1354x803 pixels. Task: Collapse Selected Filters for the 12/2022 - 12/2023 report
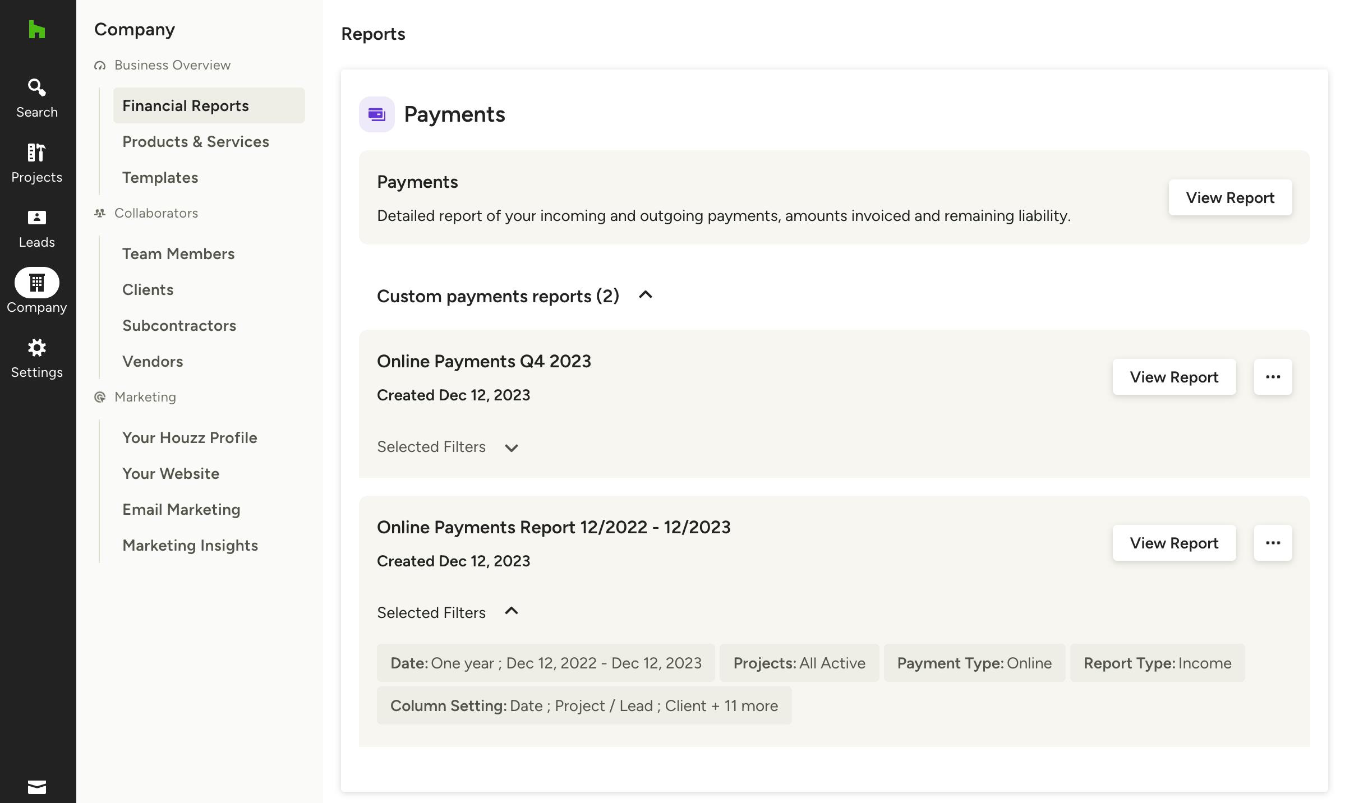pyautogui.click(x=511, y=611)
